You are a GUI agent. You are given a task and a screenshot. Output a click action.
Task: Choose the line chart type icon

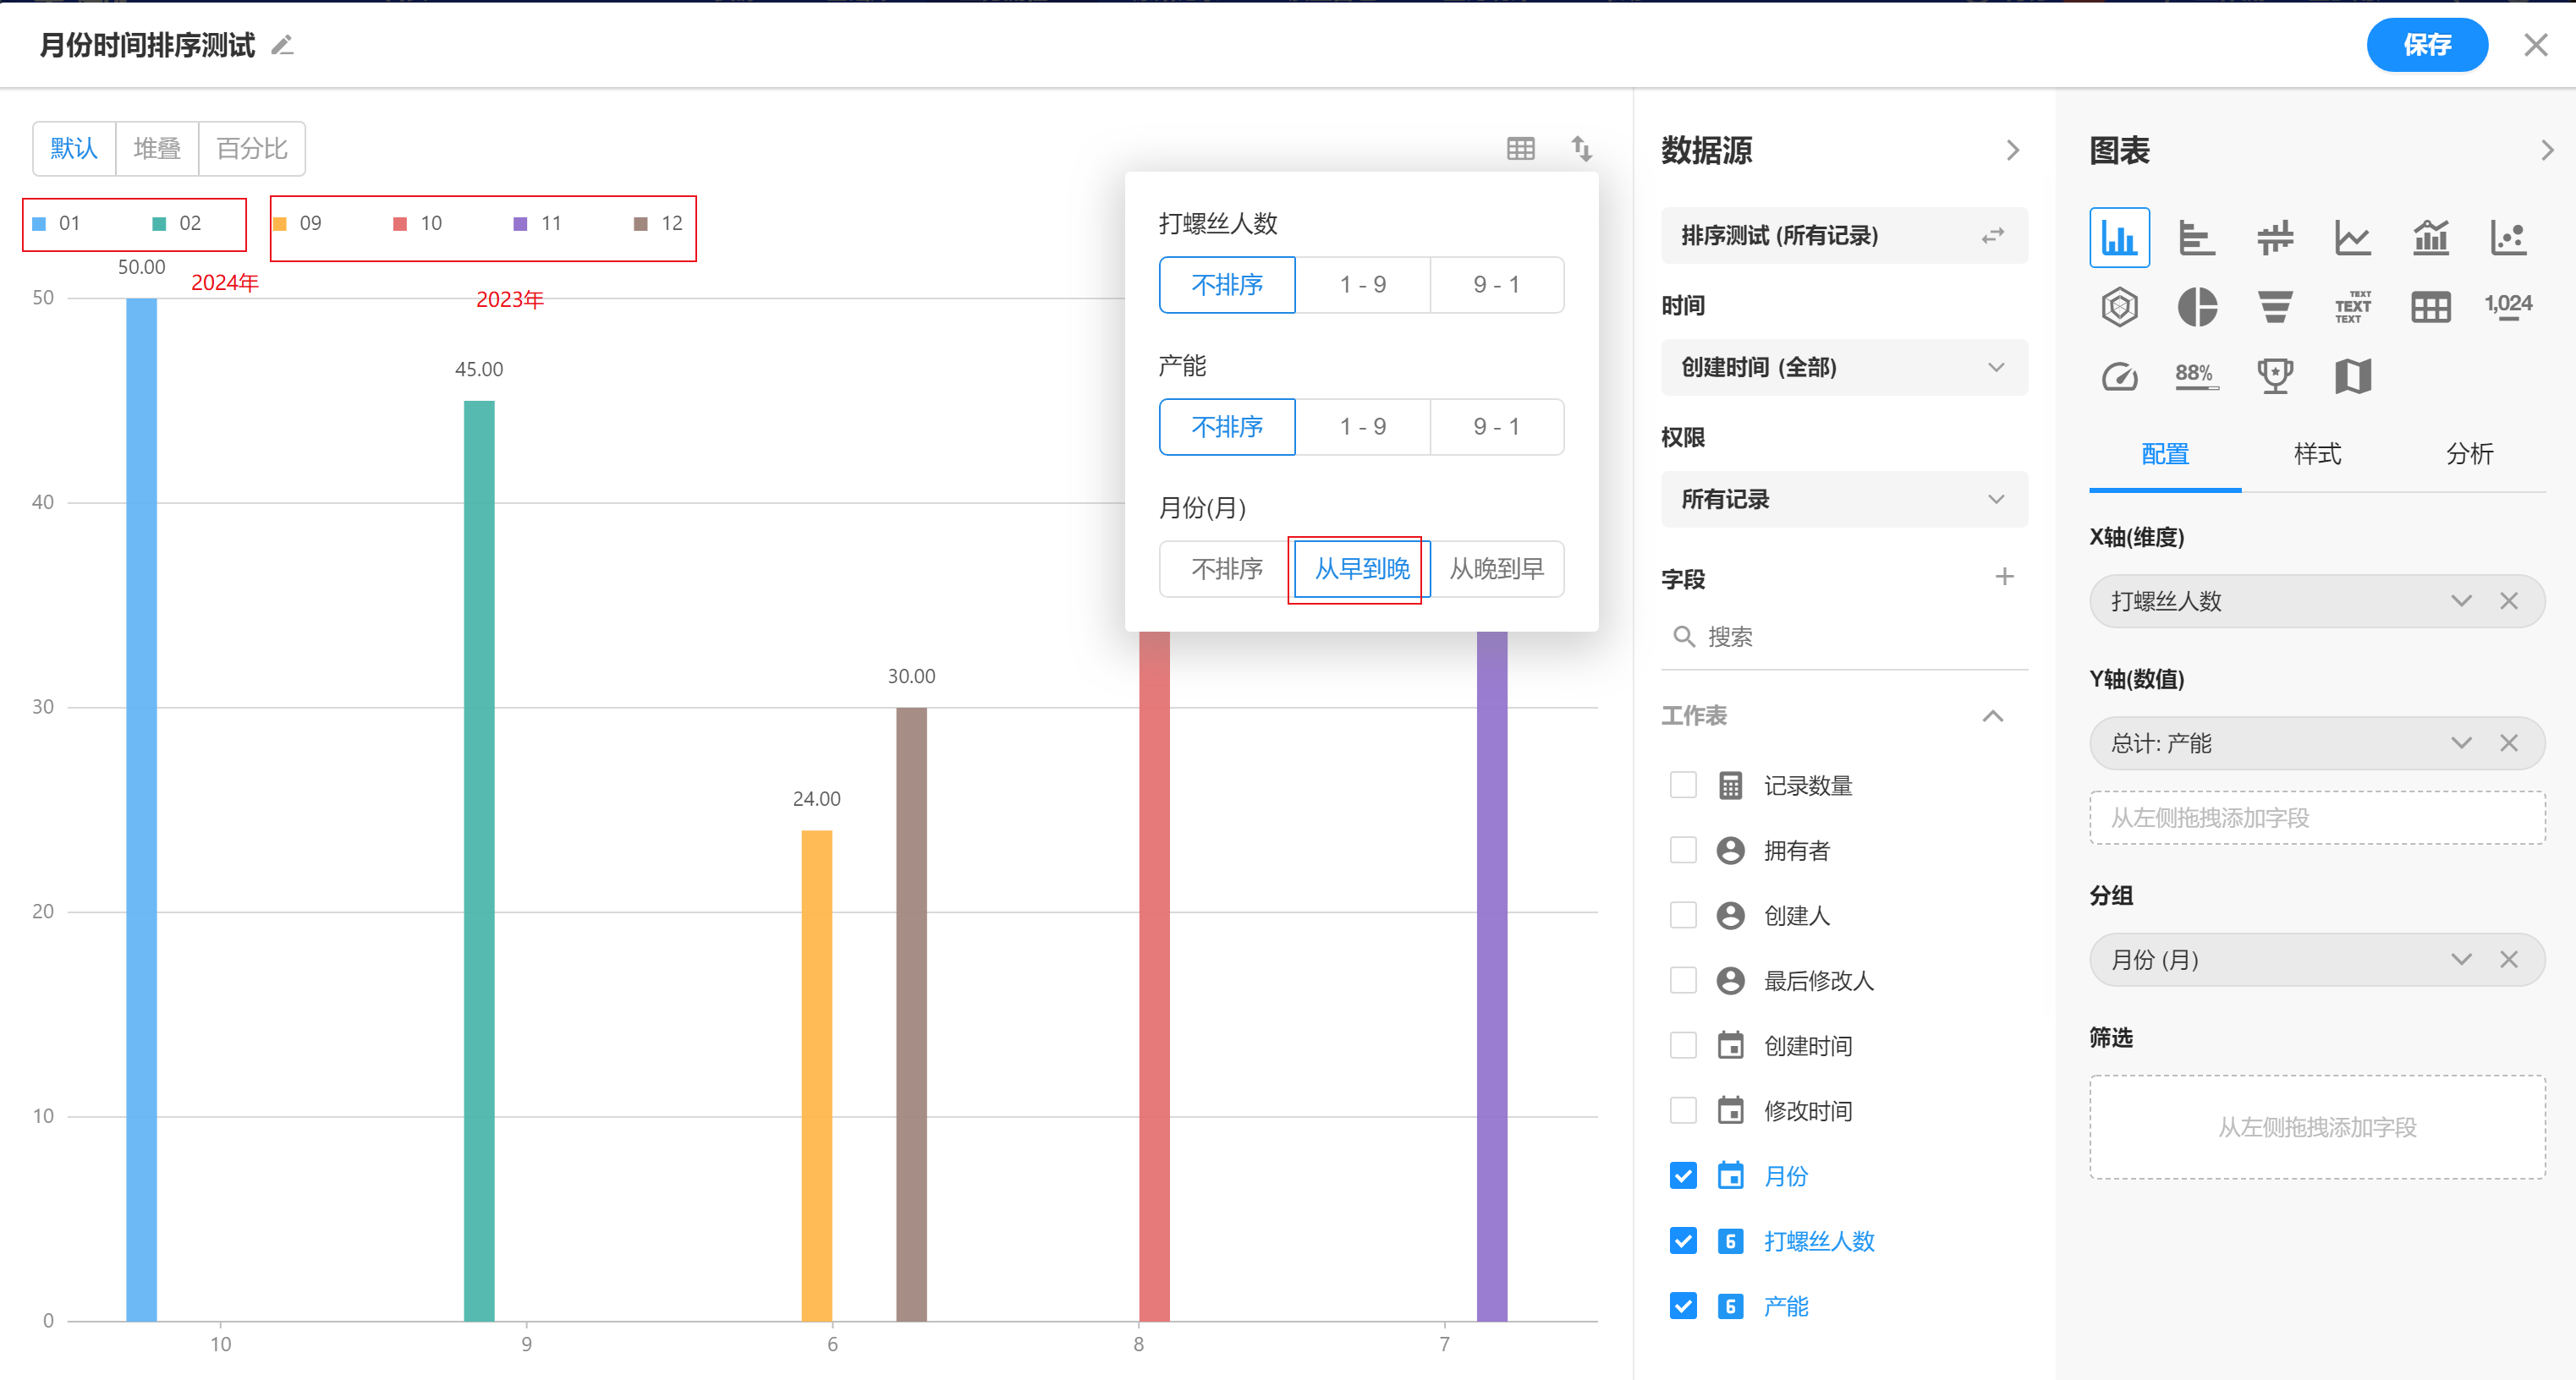point(2352,238)
